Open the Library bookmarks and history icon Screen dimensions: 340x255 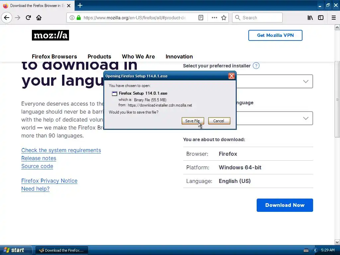310,18
